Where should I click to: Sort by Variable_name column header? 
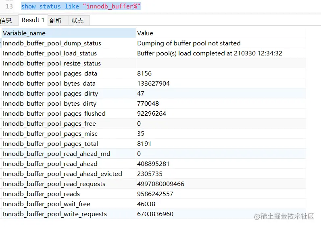point(69,33)
